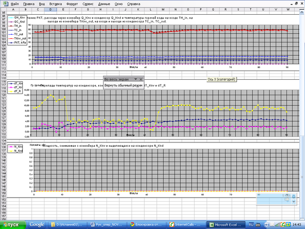Open the Сервис menu

(88, 4)
